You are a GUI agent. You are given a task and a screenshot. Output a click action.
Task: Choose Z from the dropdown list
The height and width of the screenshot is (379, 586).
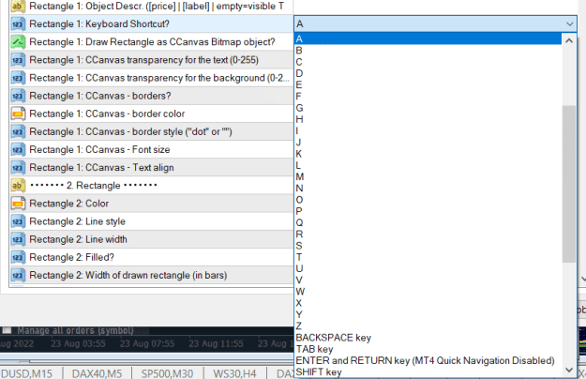[428, 326]
